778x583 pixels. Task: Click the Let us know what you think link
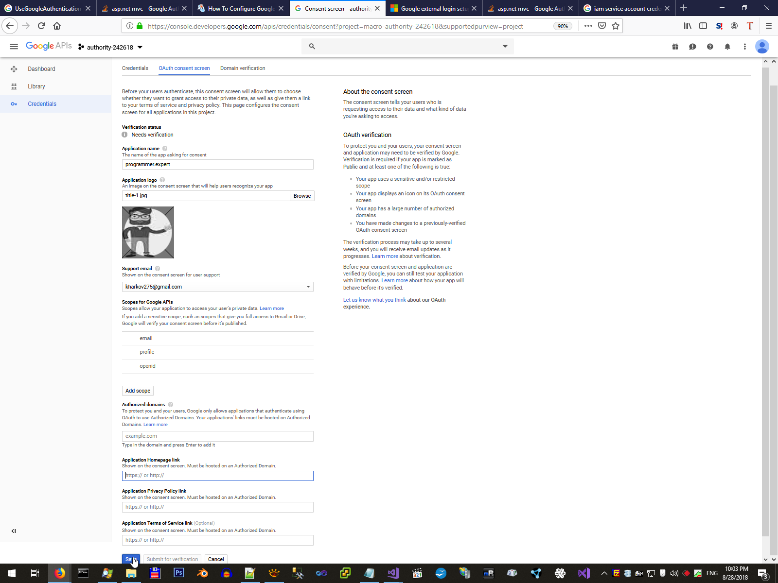pyautogui.click(x=374, y=300)
